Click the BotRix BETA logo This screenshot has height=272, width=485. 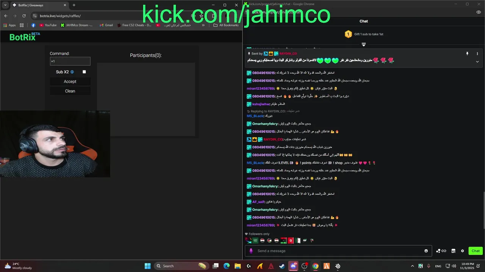click(x=25, y=37)
